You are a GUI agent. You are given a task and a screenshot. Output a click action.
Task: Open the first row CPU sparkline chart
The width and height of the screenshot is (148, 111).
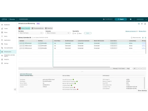144,43
